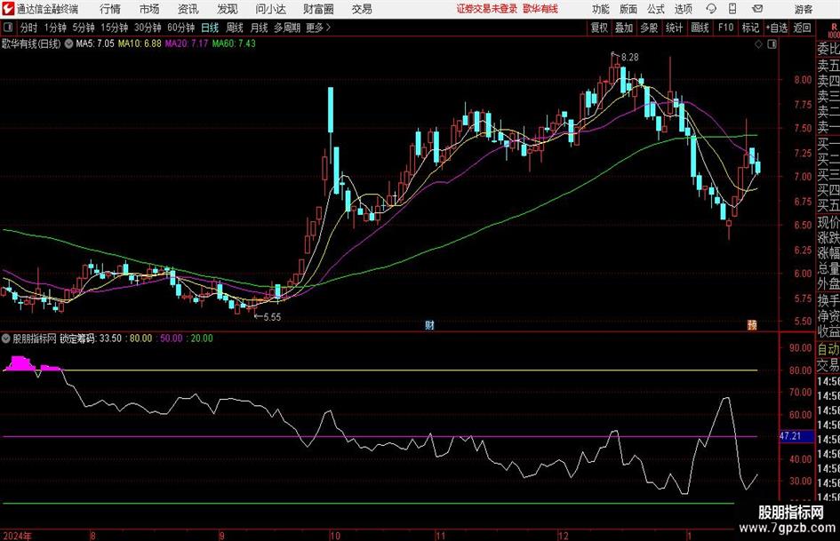Viewport: 840px width, 541px height.
Task: Open the mobile phone icon in title bar
Action: point(732,9)
